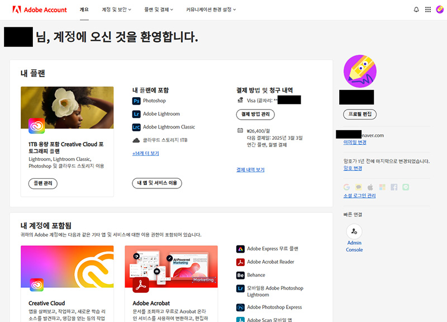The image size is (447, 322).
Task: Click the 플랜 관리 button
Action: coord(43,183)
